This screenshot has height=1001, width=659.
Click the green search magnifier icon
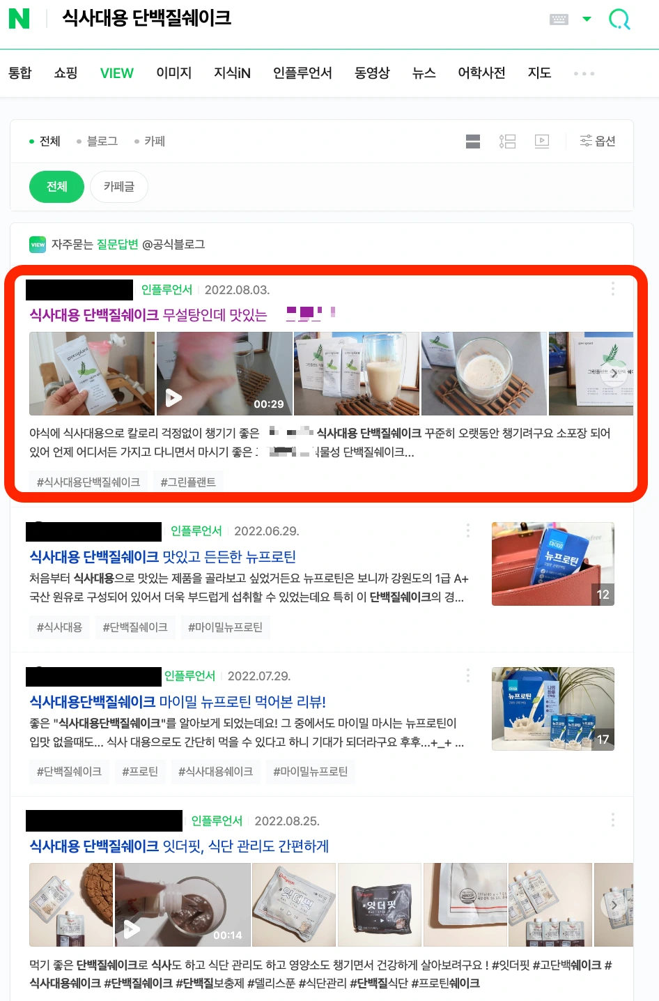(619, 19)
